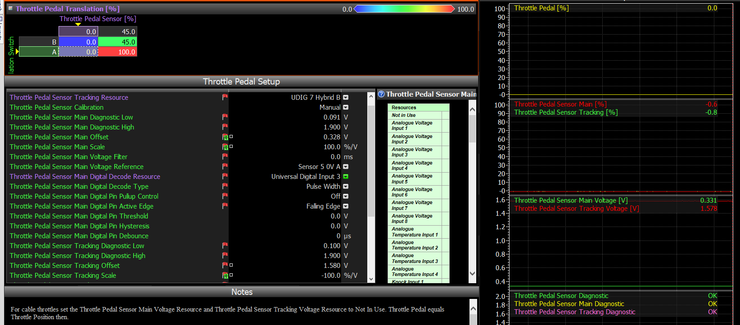Click the flag icon on Main Offset row
Image resolution: width=740 pixels, height=325 pixels.
(x=225, y=137)
